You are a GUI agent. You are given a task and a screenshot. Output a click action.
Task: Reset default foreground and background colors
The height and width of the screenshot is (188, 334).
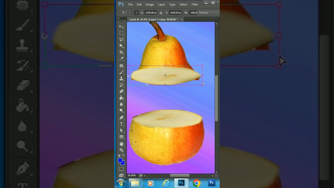pyautogui.click(x=119, y=155)
